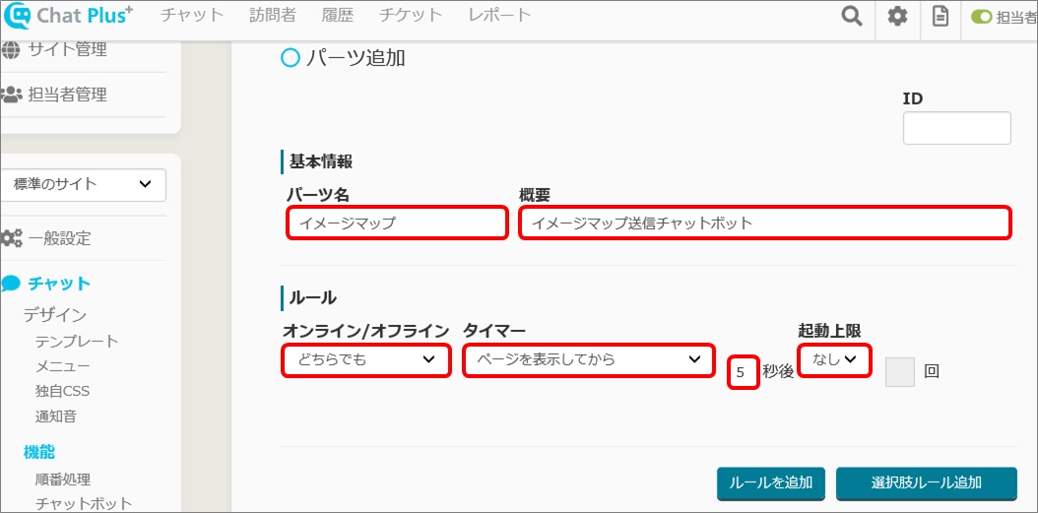This screenshot has width=1038, height=513.
Task: Toggle the 担当者 online status switch
Action: point(981,17)
